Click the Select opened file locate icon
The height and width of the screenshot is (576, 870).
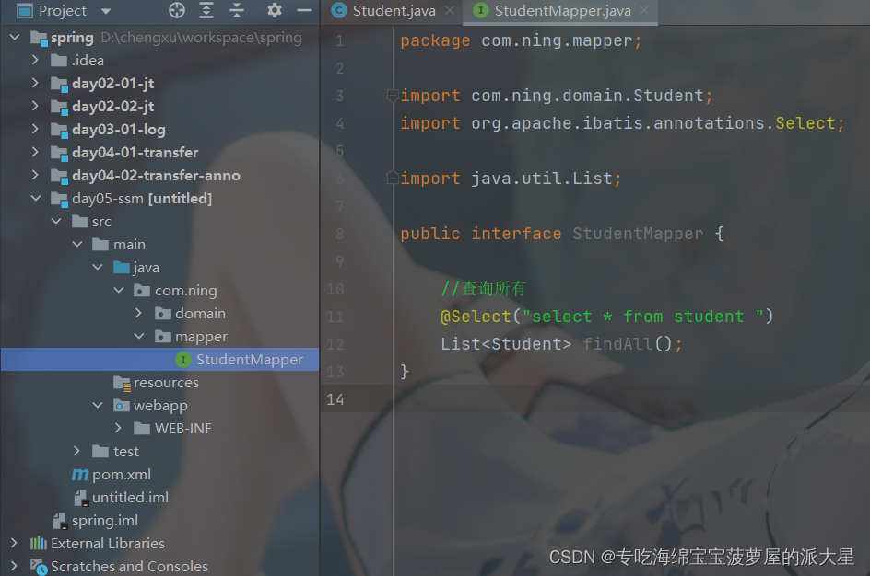click(176, 10)
